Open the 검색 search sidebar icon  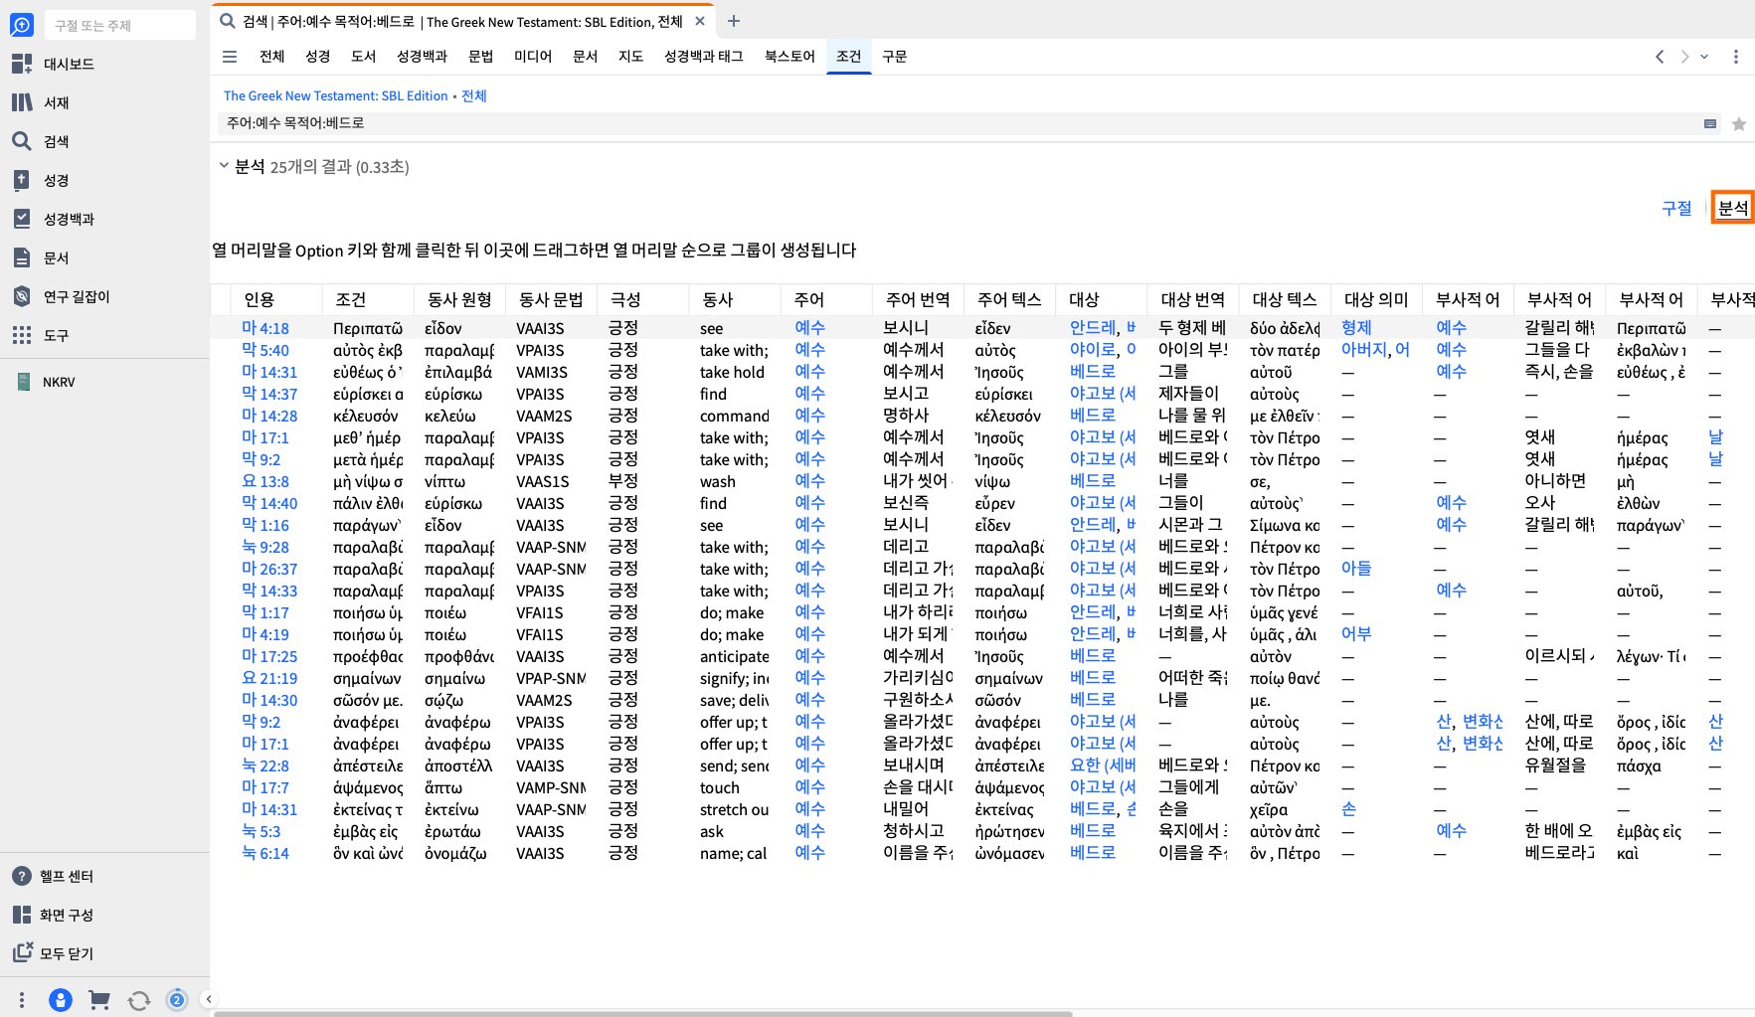pos(22,141)
